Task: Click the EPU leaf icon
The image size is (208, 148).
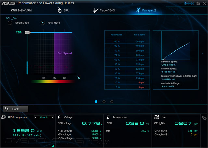Action: coord(59,10)
